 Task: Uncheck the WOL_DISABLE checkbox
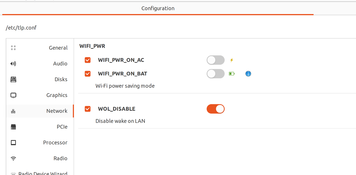click(88, 109)
